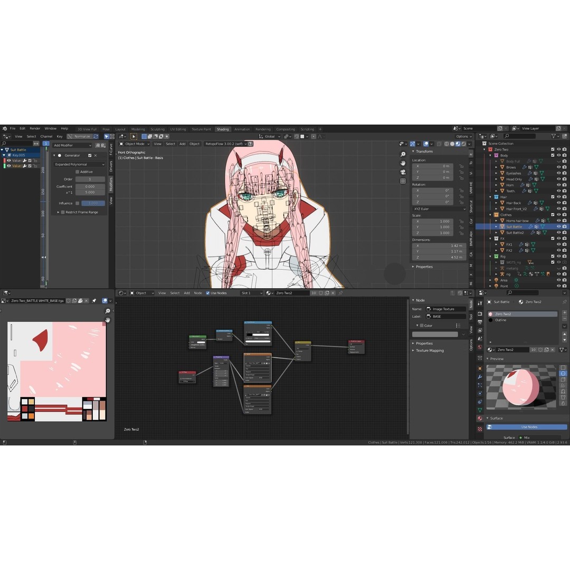Open the Physics properties icon
Image resolution: width=570 pixels, height=570 pixels.
480,393
